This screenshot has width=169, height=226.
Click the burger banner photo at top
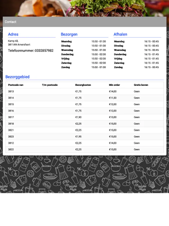point(85,8)
